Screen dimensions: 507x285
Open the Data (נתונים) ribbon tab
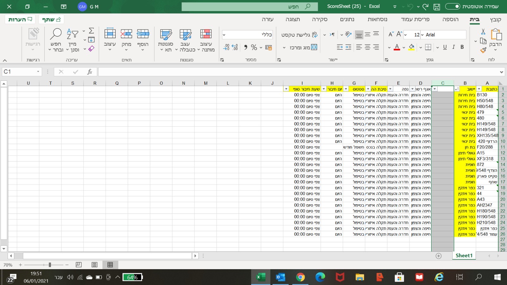click(x=347, y=19)
